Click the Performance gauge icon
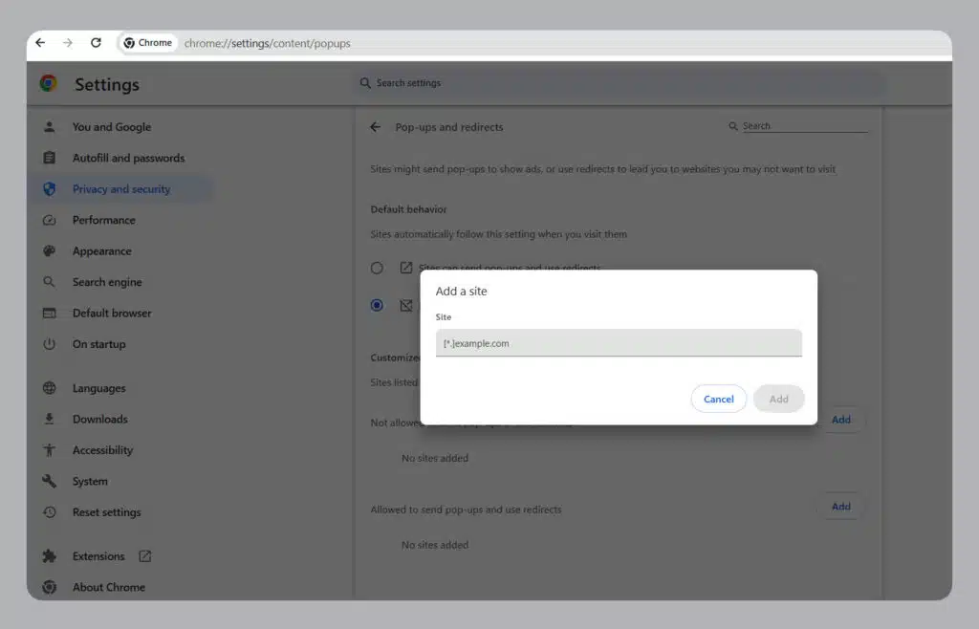The height and width of the screenshot is (629, 979). pos(50,220)
